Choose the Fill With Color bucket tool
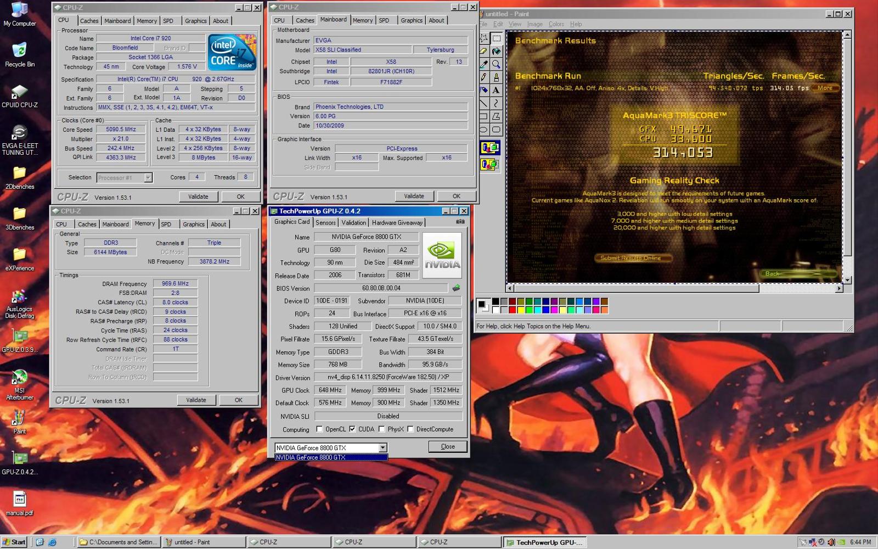 496,51
